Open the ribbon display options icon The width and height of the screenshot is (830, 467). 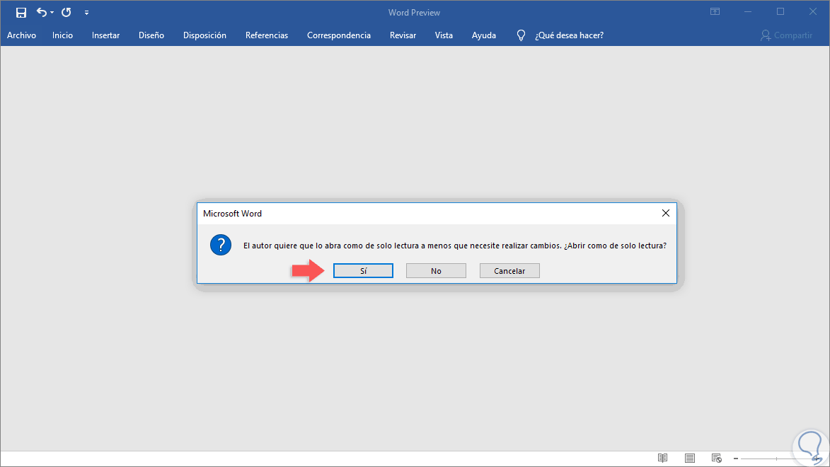[x=715, y=11]
